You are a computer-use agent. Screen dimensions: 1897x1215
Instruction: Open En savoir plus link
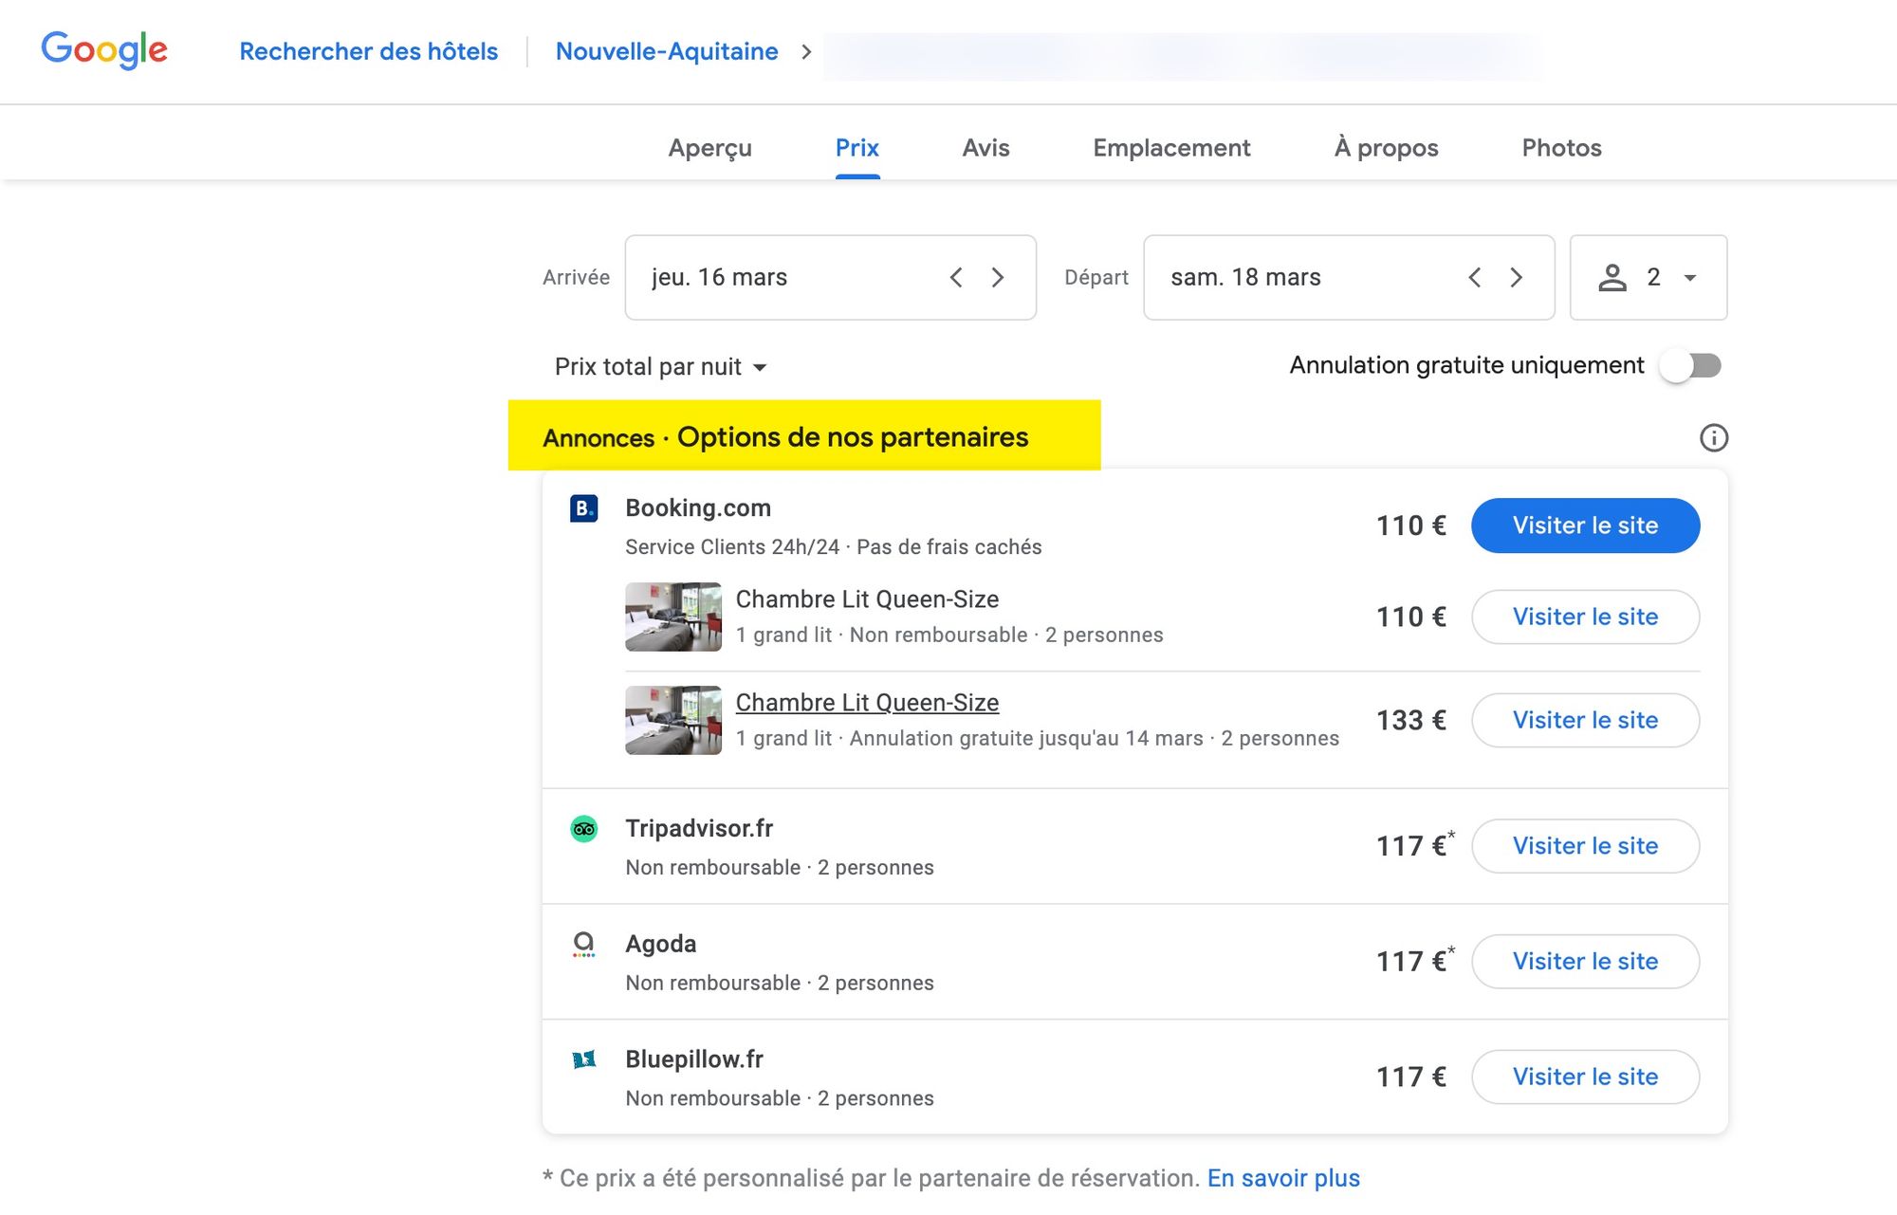pos(1283,1178)
